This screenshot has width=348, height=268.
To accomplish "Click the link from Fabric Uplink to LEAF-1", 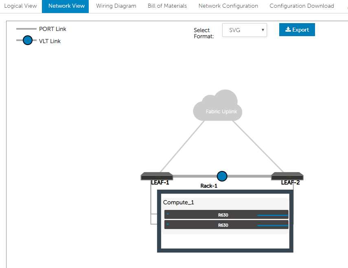I will (x=183, y=145).
